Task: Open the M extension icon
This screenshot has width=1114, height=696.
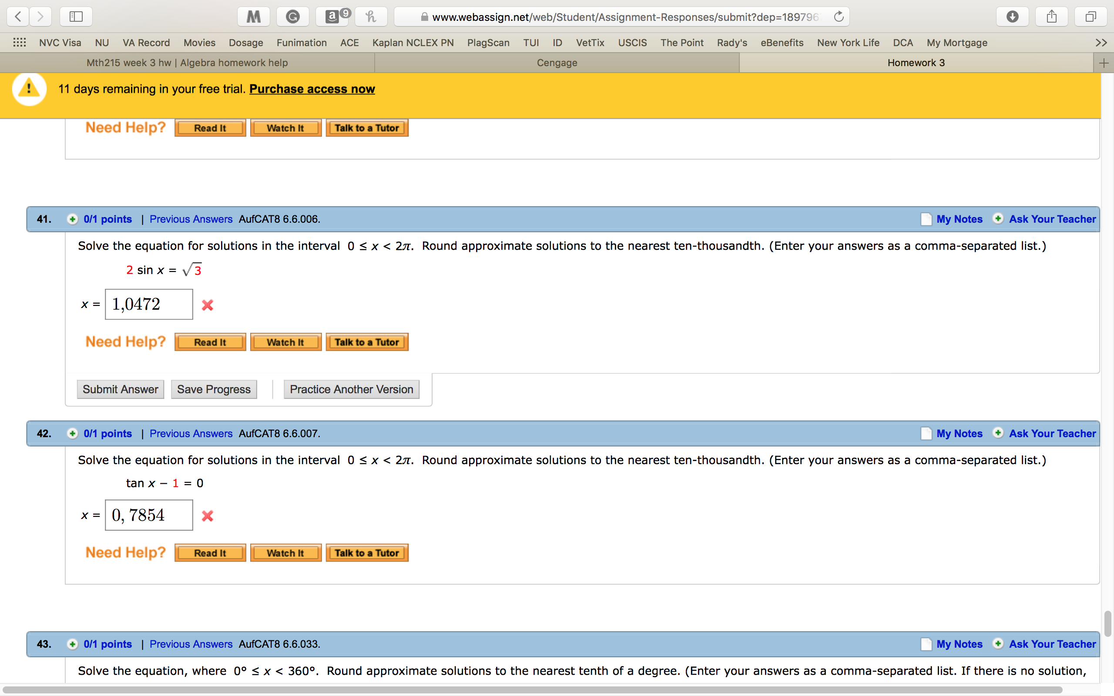Action: (254, 17)
